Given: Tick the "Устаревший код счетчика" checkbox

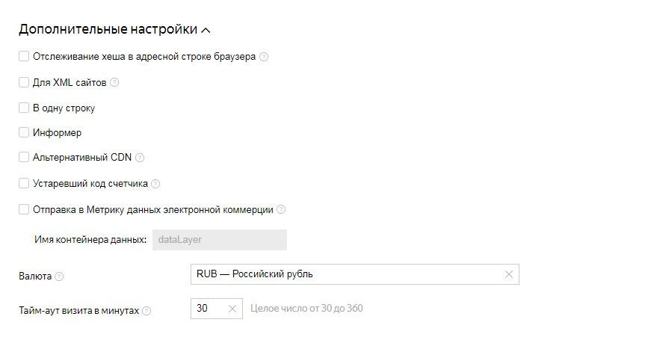Looking at the screenshot, I should point(24,183).
